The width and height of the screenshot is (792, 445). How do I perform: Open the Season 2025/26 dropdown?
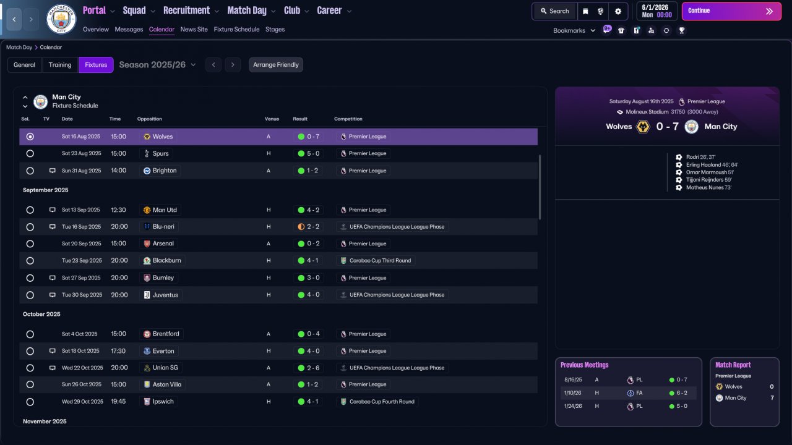pos(158,65)
